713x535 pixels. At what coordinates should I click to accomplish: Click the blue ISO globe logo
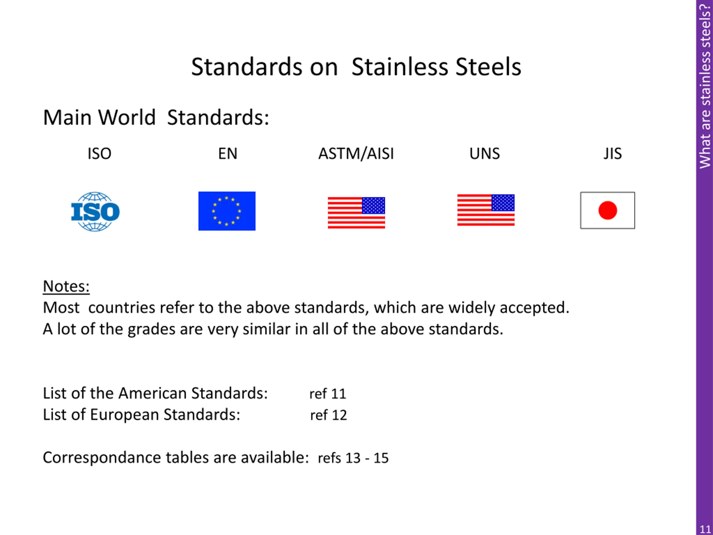(x=96, y=211)
